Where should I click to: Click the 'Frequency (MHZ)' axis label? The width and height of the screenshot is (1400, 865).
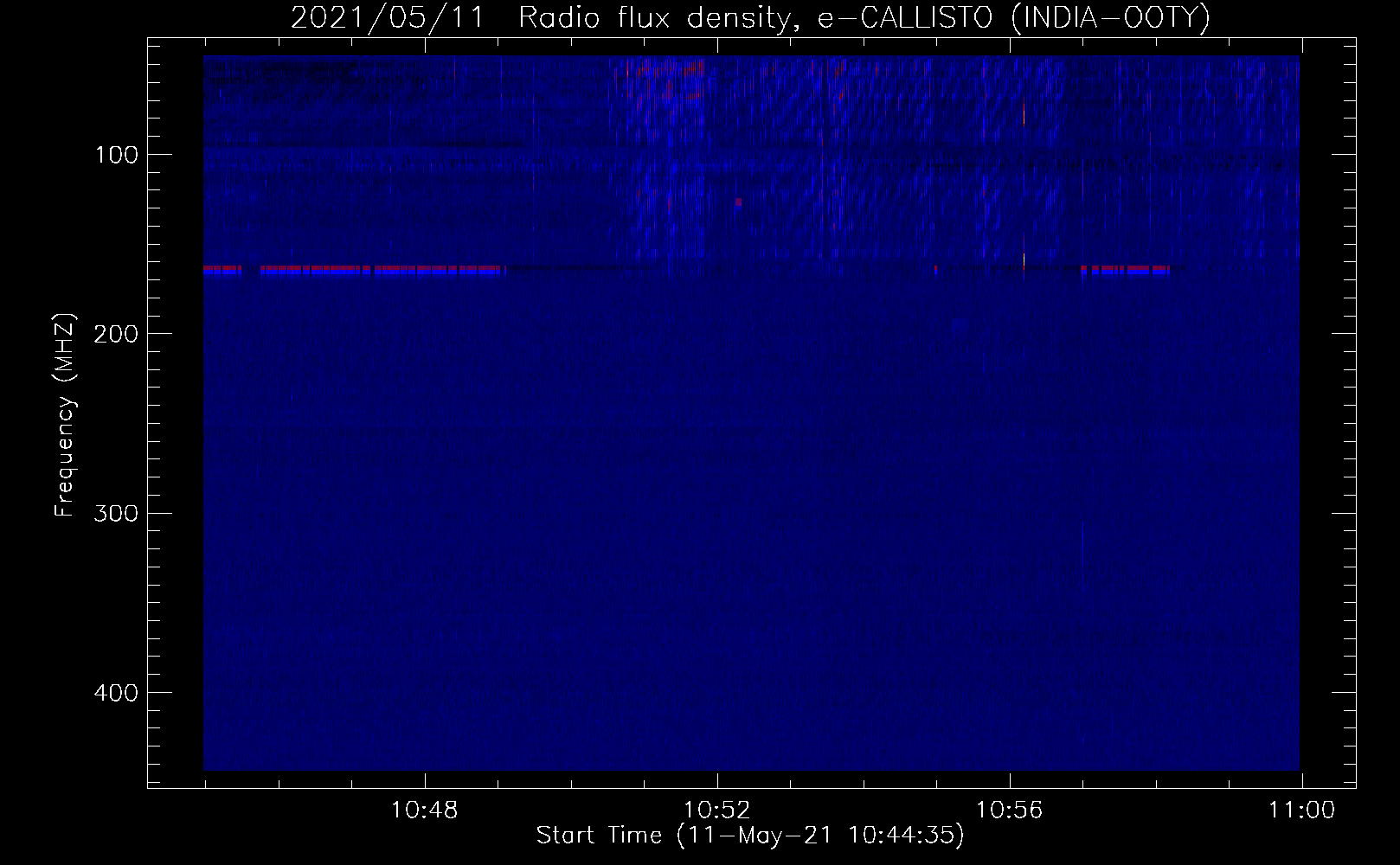point(65,414)
